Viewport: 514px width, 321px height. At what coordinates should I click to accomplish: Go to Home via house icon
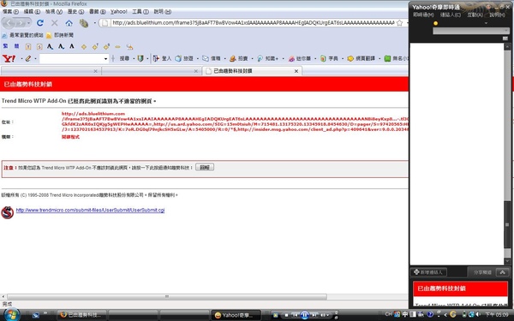69,23
